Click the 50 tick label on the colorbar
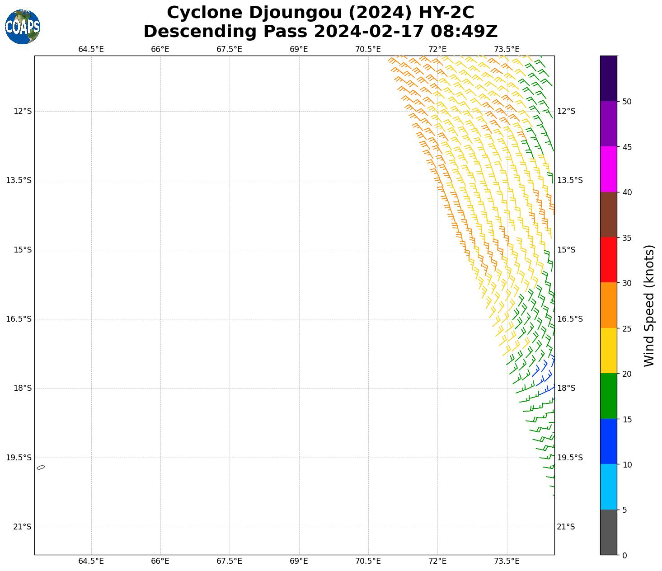This screenshot has height=571, width=662. [626, 102]
